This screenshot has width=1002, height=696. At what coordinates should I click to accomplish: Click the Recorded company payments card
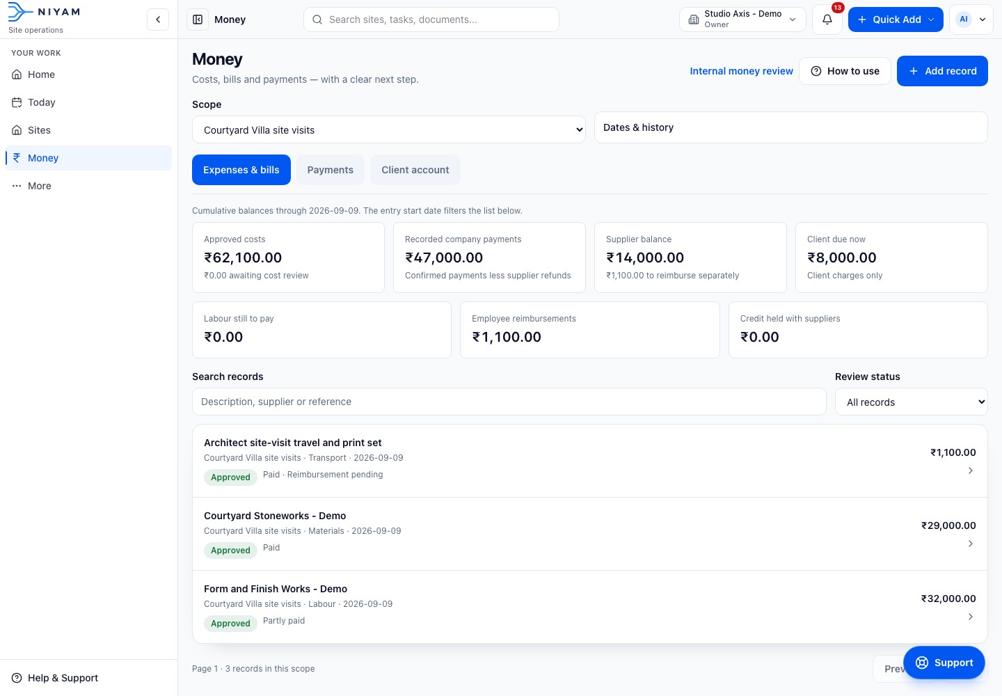[489, 258]
